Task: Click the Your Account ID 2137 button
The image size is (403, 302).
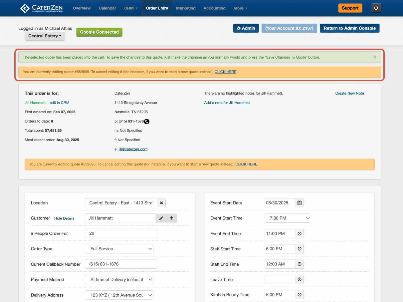Action: [x=289, y=28]
